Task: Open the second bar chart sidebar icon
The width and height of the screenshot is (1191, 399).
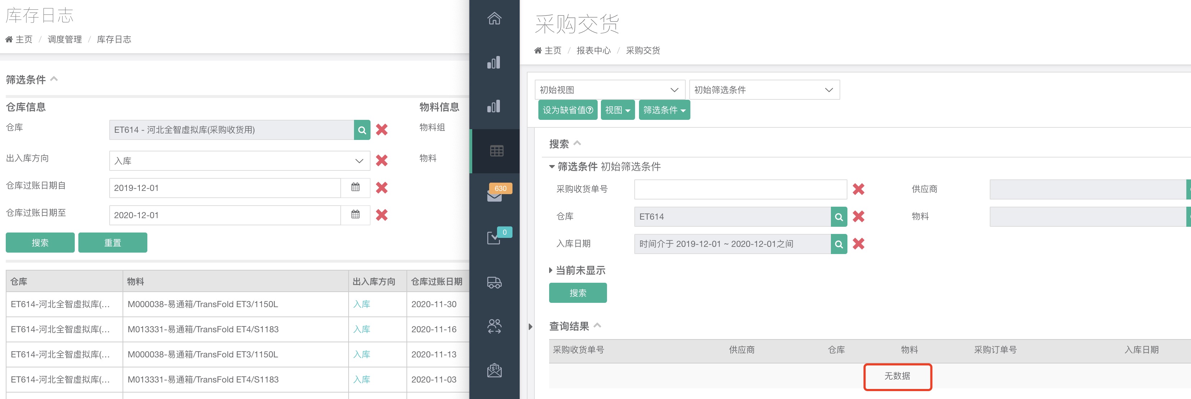Action: pos(494,106)
